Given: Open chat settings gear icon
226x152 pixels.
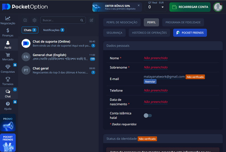Looking at the screenshot, I should (x=35, y=20).
